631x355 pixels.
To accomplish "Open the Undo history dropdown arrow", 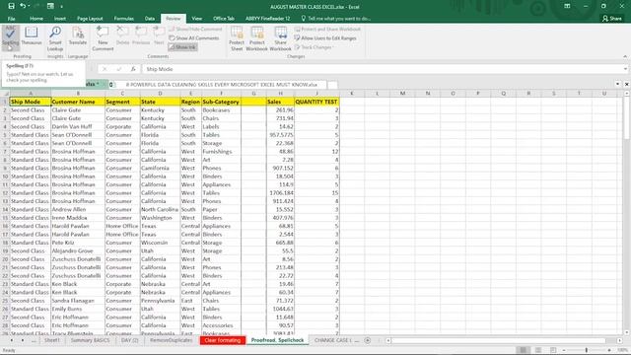I will click(29, 6).
